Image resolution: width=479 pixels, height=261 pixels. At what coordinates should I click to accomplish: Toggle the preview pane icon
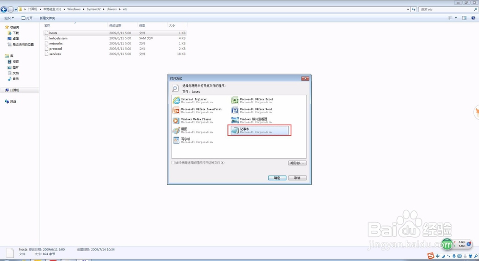[x=464, y=18]
